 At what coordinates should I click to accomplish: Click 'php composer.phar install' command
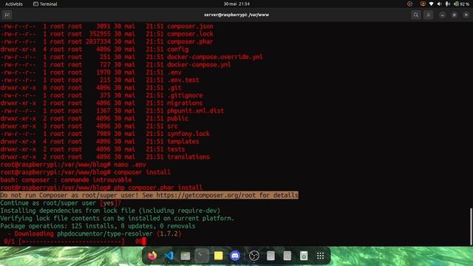click(x=158, y=188)
